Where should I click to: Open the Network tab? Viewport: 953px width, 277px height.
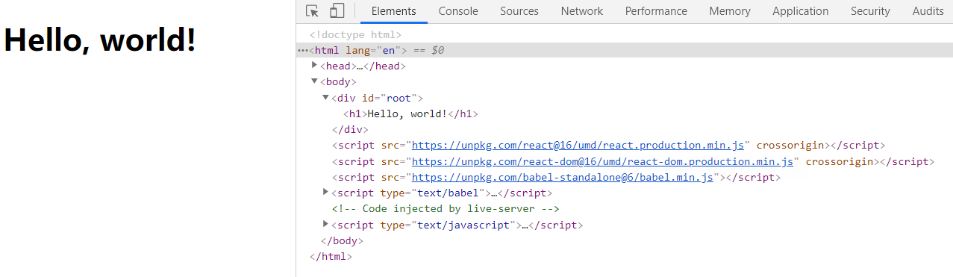(582, 11)
